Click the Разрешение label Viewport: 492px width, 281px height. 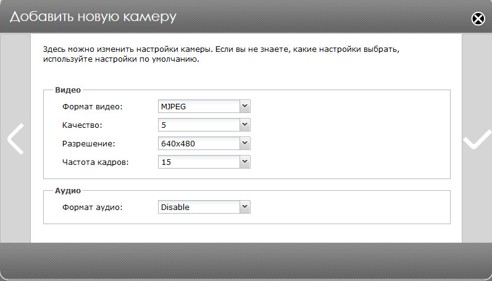click(x=89, y=144)
